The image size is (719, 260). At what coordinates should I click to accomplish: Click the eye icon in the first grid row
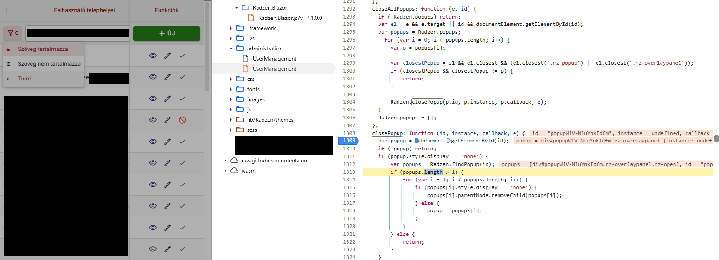(x=153, y=56)
